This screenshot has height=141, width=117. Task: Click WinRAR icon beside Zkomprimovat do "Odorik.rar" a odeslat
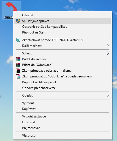coord(18,76)
